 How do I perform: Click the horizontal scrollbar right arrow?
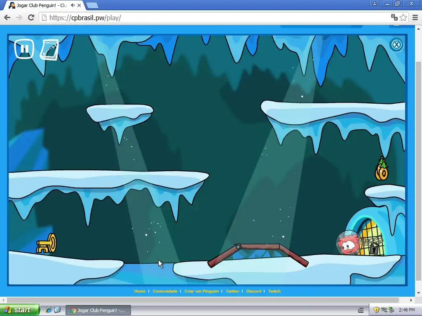tap(411, 300)
